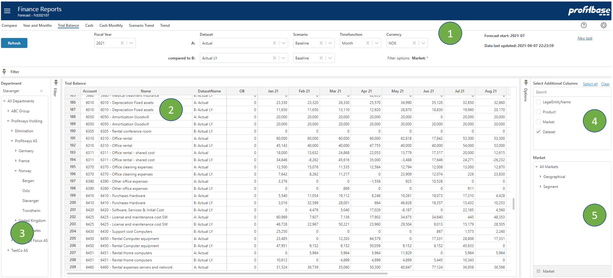Open the Currency dropdown arrow
Screen dimensions: 613x278
coord(423,43)
